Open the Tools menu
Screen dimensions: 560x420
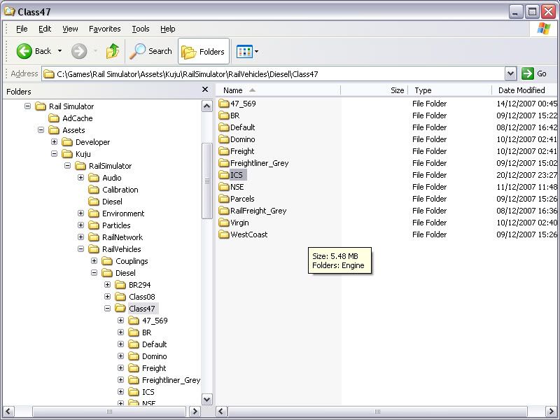[x=141, y=29]
